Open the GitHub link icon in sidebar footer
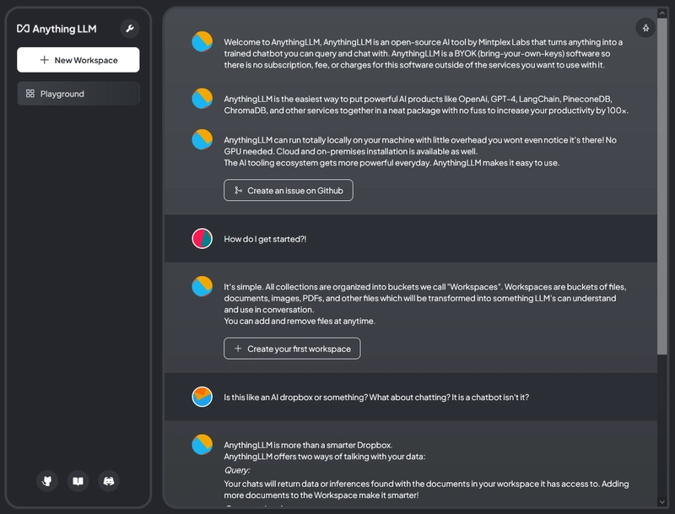Image resolution: width=675 pixels, height=514 pixels. [x=47, y=481]
